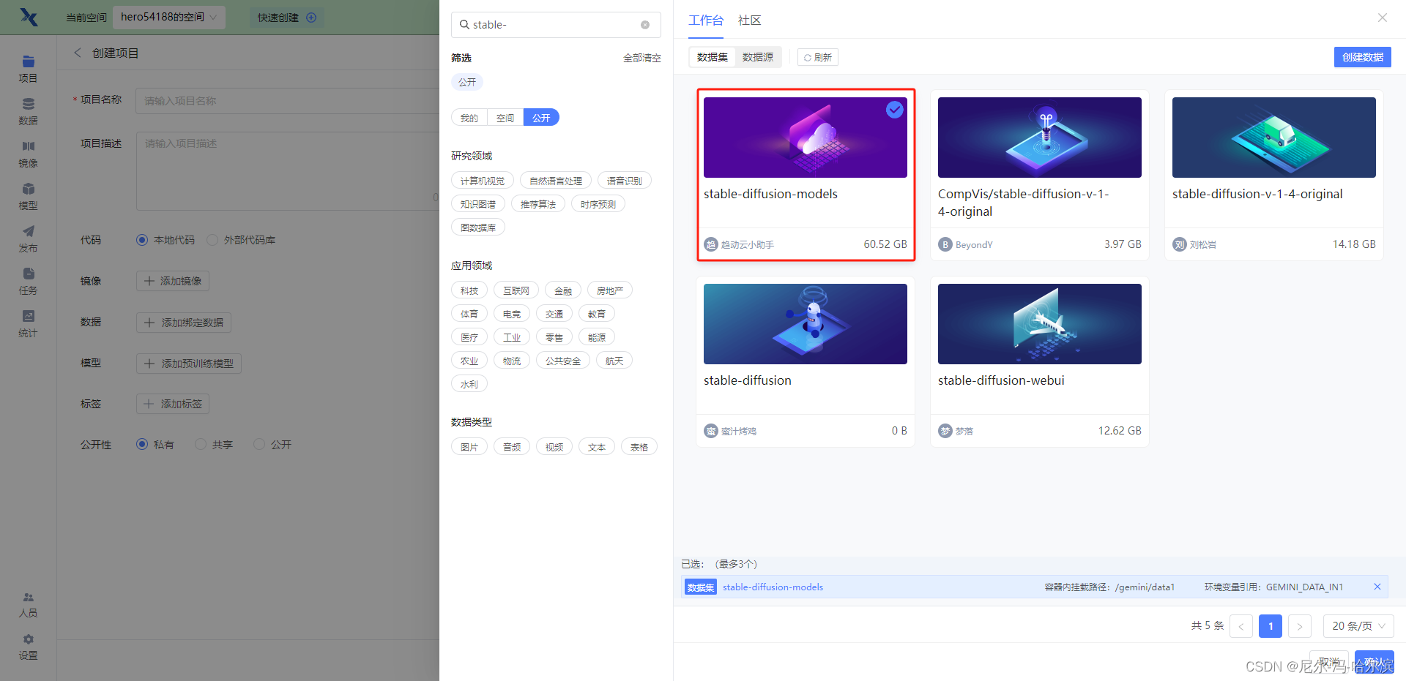Select the 数据源 tab

tap(758, 57)
